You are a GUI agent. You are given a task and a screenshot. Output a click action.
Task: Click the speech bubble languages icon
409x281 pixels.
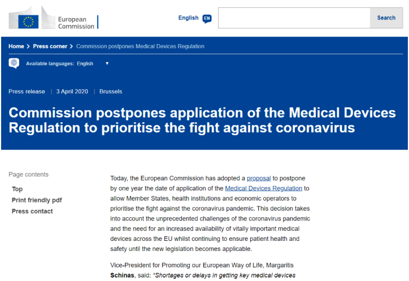click(14, 63)
